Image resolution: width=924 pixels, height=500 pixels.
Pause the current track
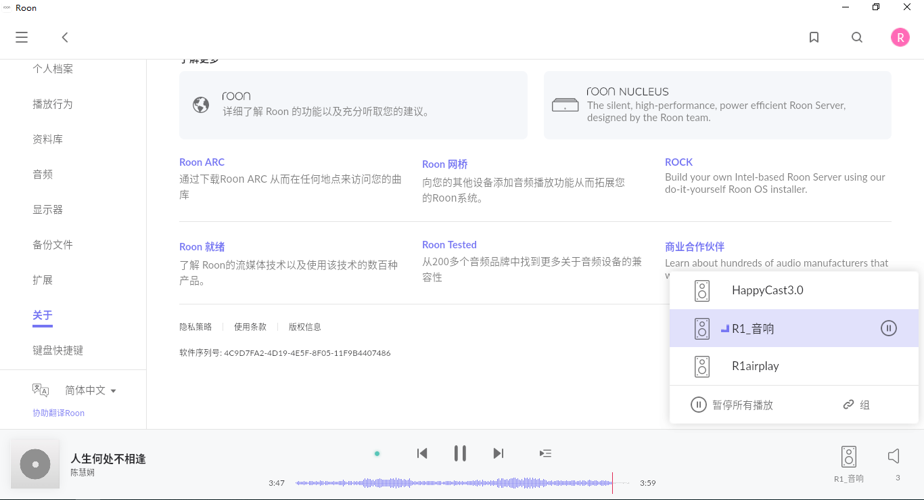460,453
